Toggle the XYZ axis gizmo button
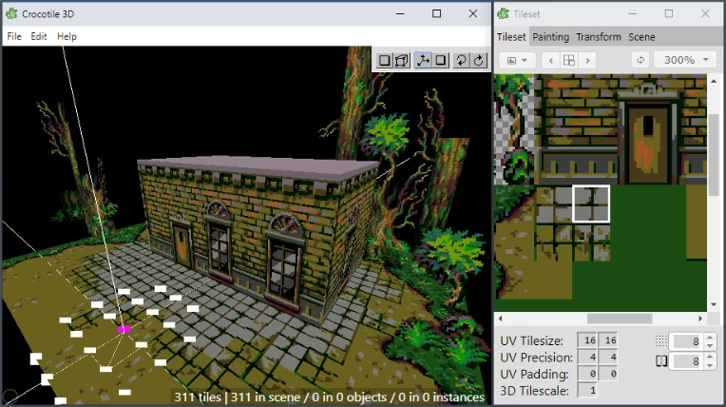The image size is (726, 407). coord(423,60)
